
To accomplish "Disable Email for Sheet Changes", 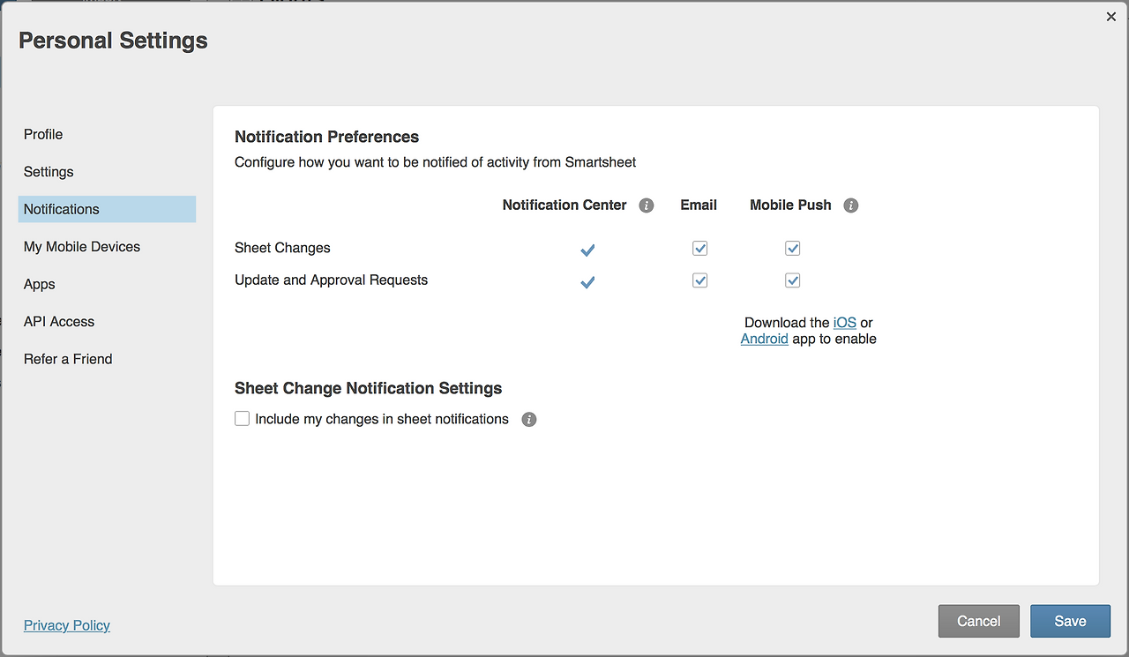I will pyautogui.click(x=699, y=249).
